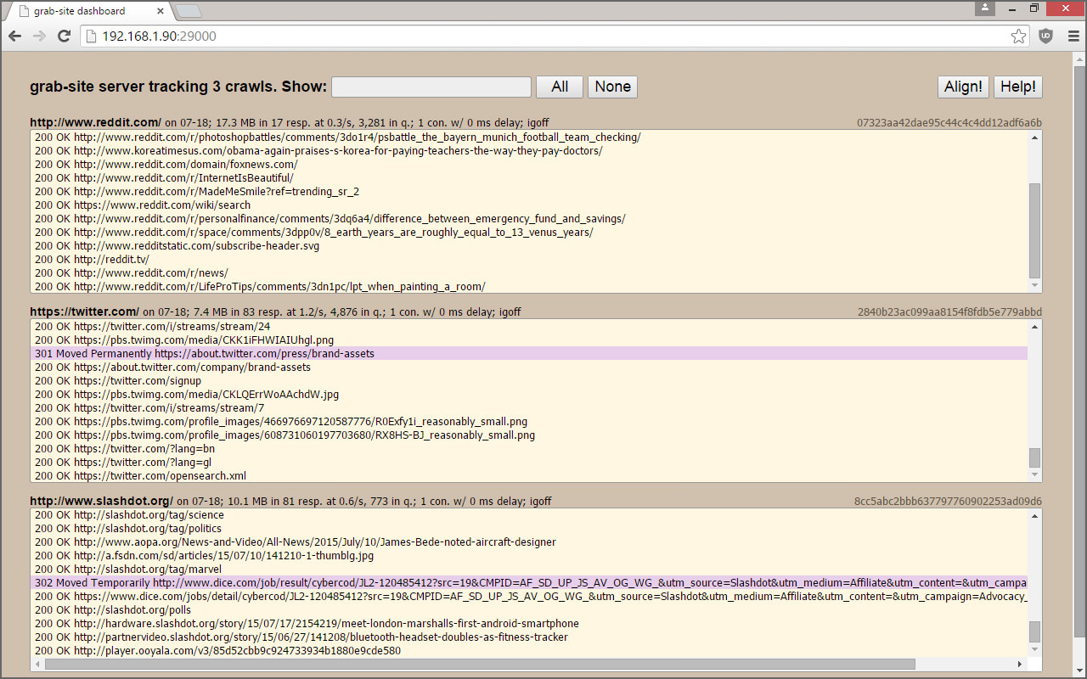Click the Show filter input field

pos(431,86)
